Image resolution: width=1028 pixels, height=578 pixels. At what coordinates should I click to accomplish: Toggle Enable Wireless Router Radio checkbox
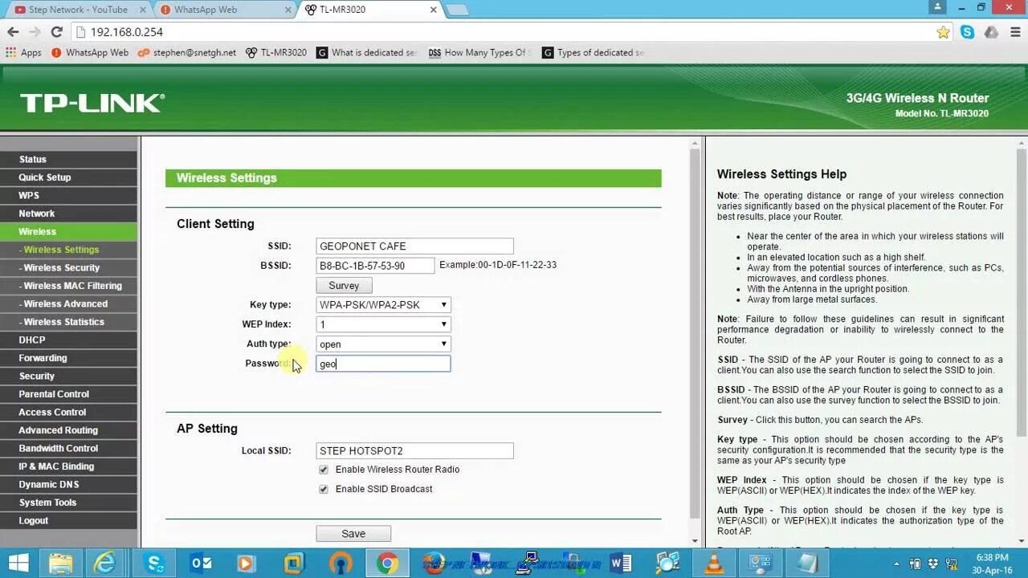tap(324, 470)
